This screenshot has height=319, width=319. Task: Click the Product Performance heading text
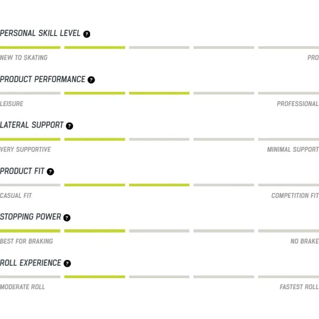[x=42, y=79]
